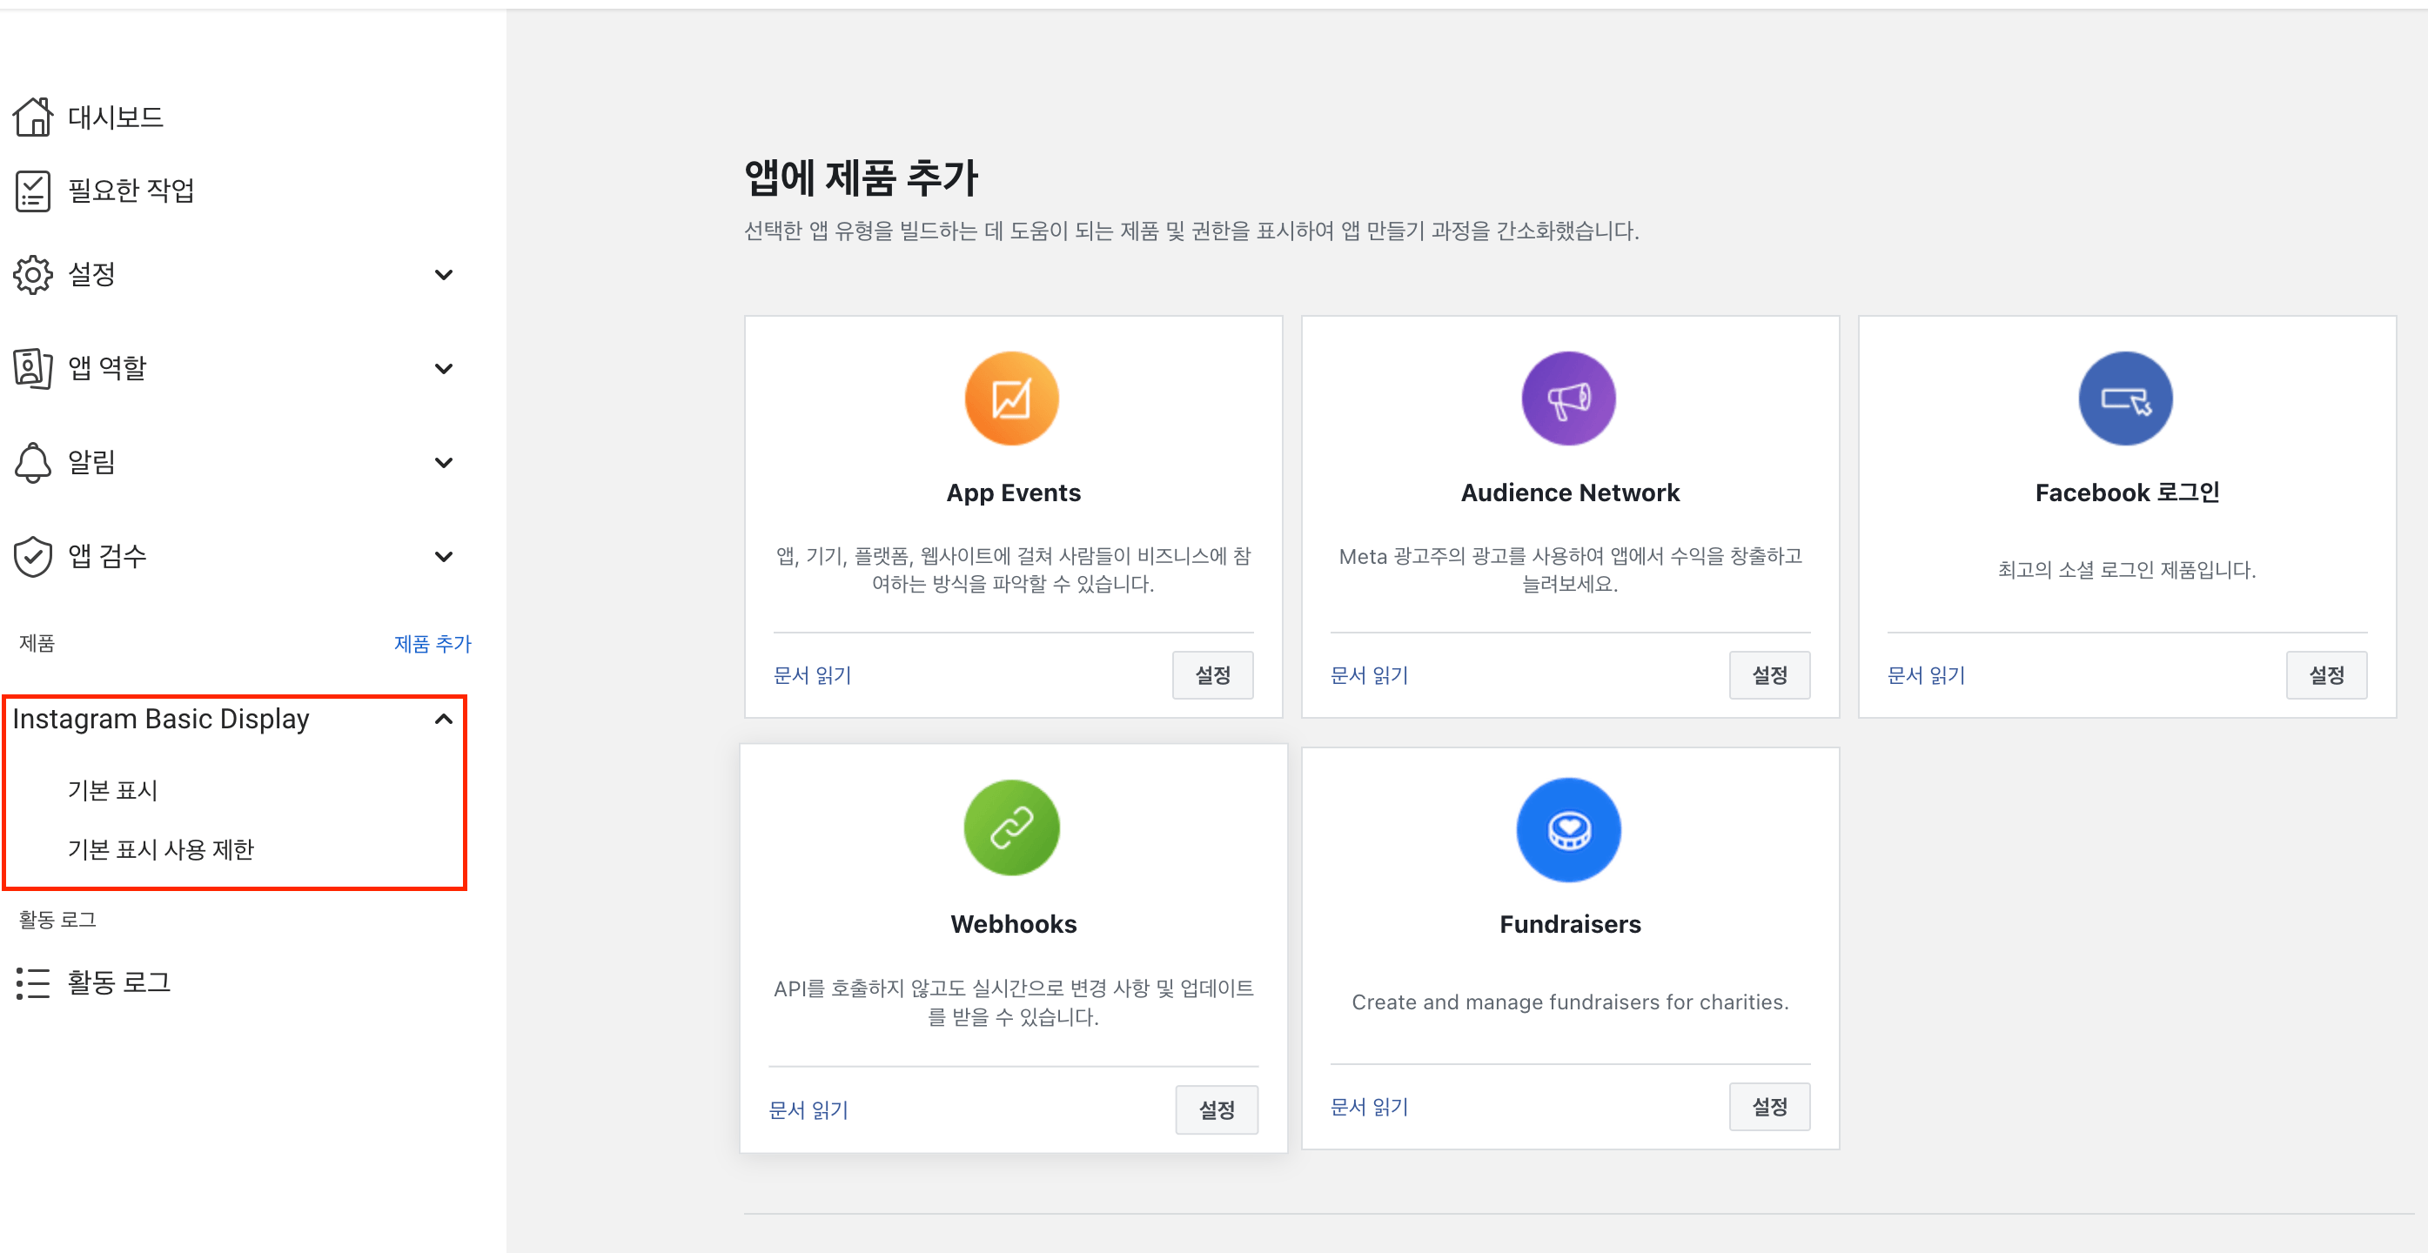Open 문서 읽기 link for Facebook 로그인

click(x=1927, y=674)
